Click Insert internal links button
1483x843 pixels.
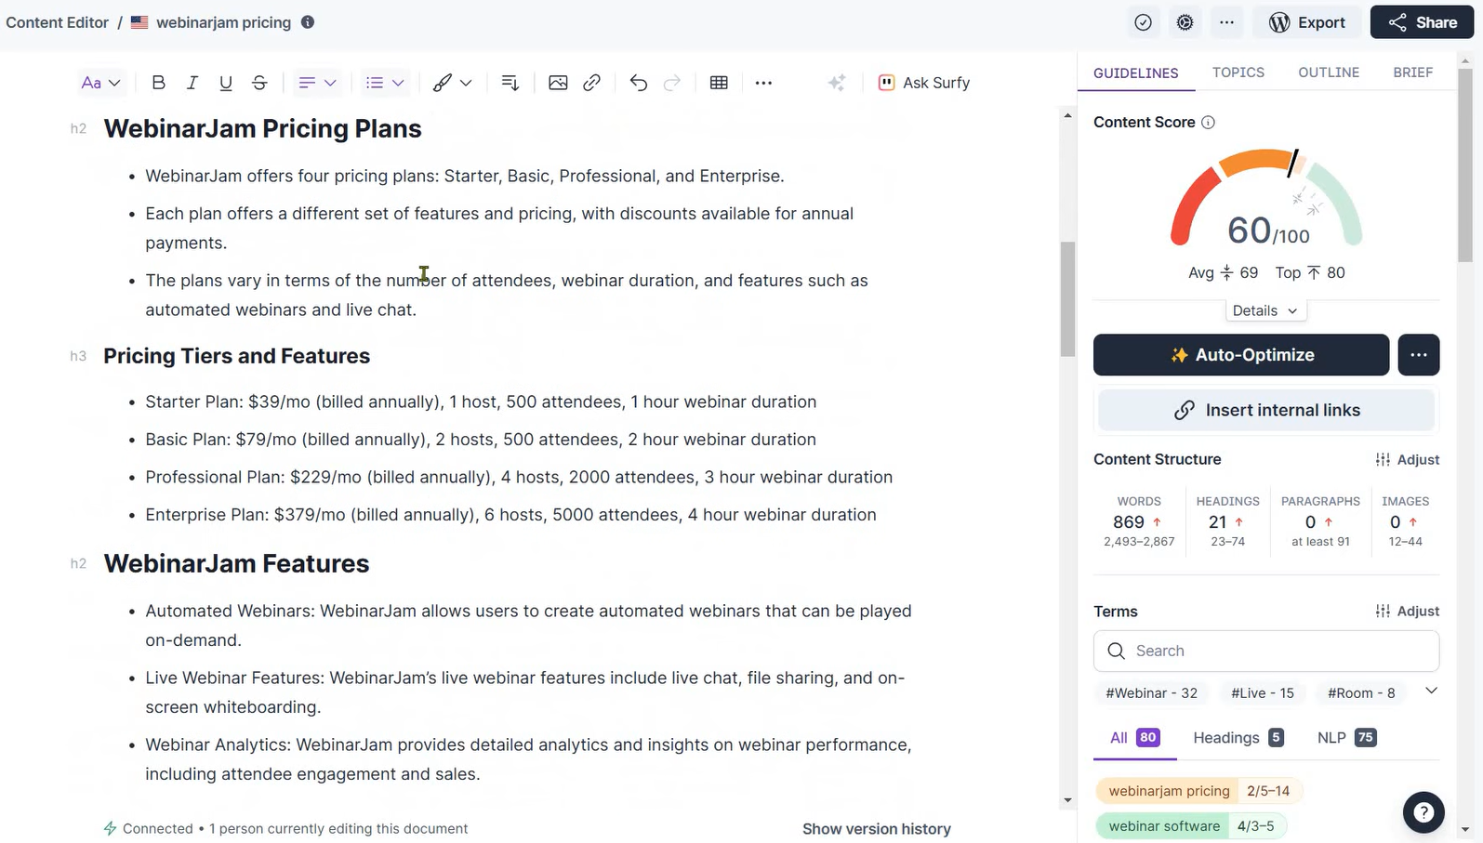(1266, 410)
